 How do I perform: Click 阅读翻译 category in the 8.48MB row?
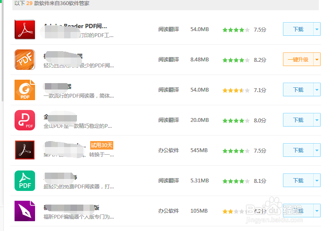tap(168, 59)
